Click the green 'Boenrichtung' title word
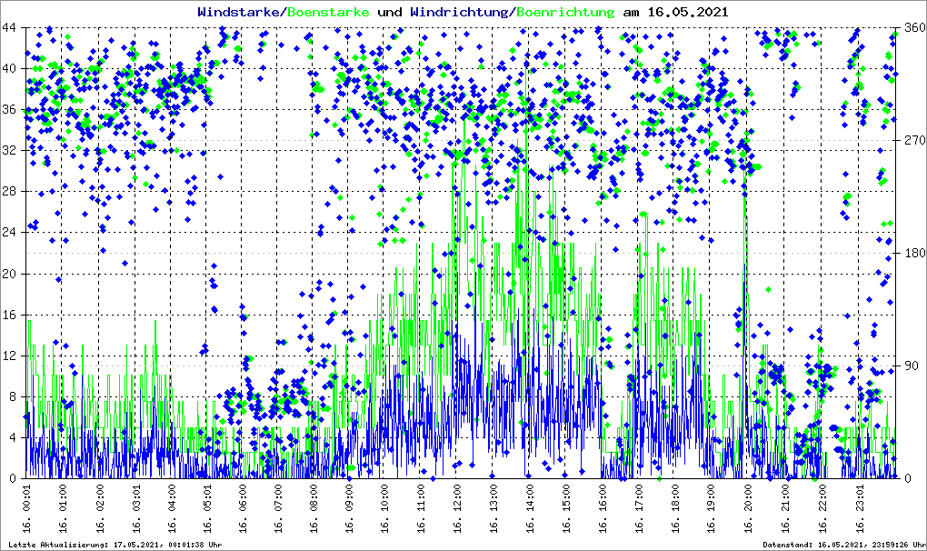927x551 pixels. (x=564, y=13)
